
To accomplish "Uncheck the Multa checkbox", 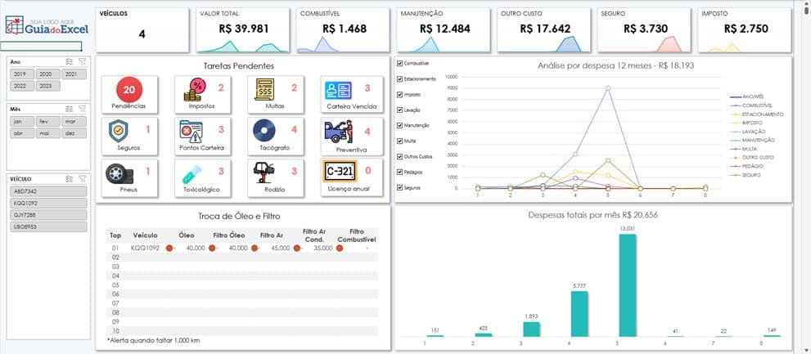I will pos(399,141).
